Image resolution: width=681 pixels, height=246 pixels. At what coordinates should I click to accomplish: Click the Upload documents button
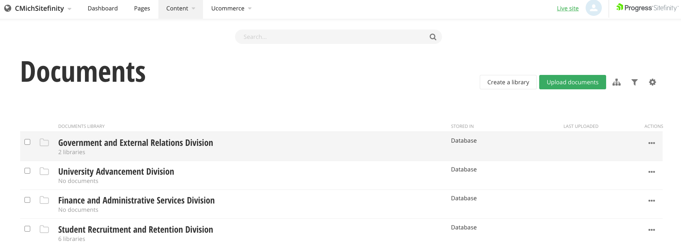pyautogui.click(x=572, y=82)
